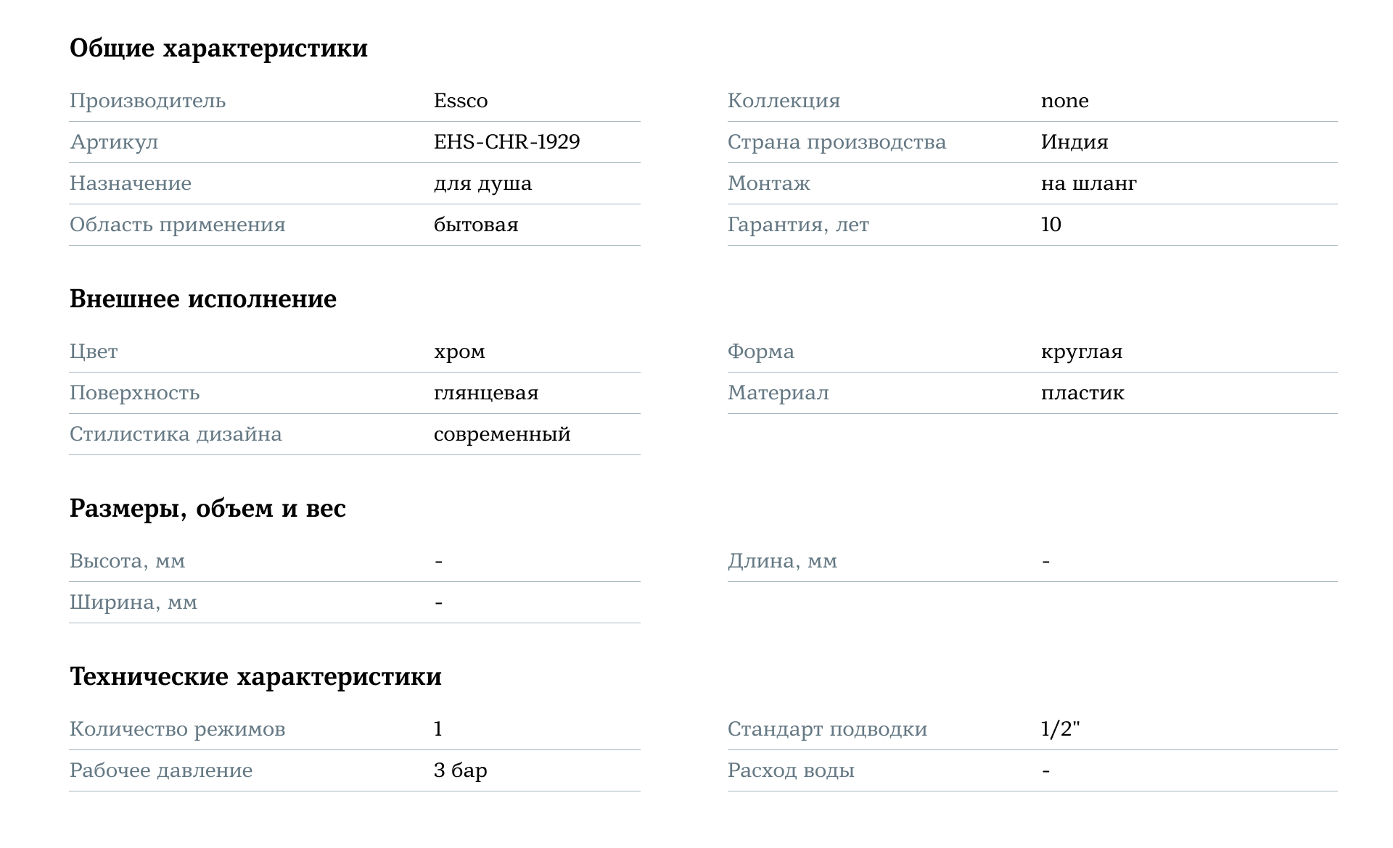Click the Размеры, объем и вес heading
Screen dimensions: 1393x848
207,509
